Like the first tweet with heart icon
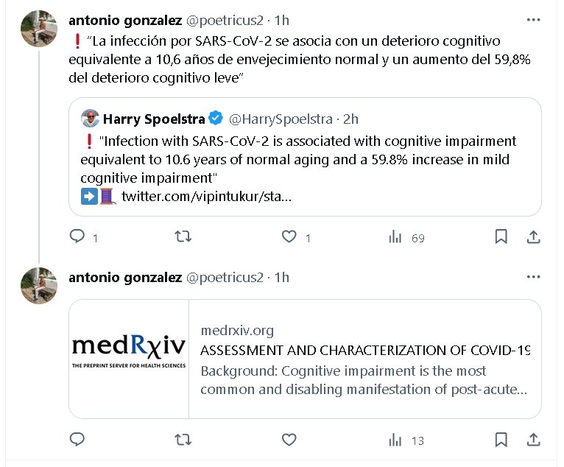The width and height of the screenshot is (564, 467). [x=289, y=236]
